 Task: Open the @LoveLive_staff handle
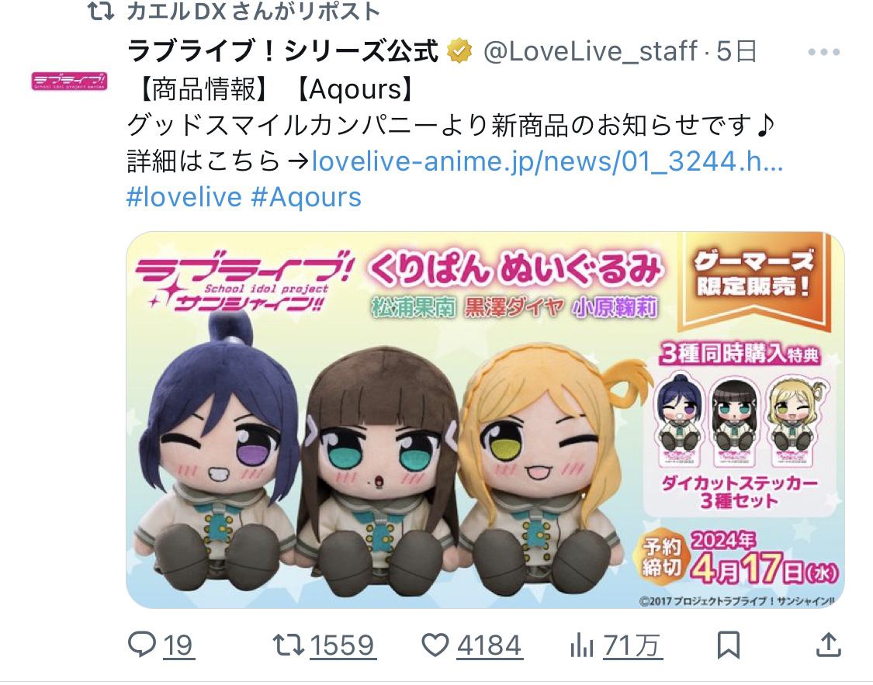point(591,52)
